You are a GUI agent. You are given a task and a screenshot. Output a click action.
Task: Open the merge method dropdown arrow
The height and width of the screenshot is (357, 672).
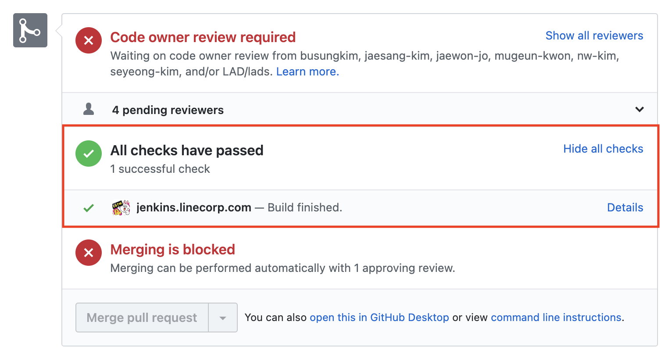click(x=223, y=318)
